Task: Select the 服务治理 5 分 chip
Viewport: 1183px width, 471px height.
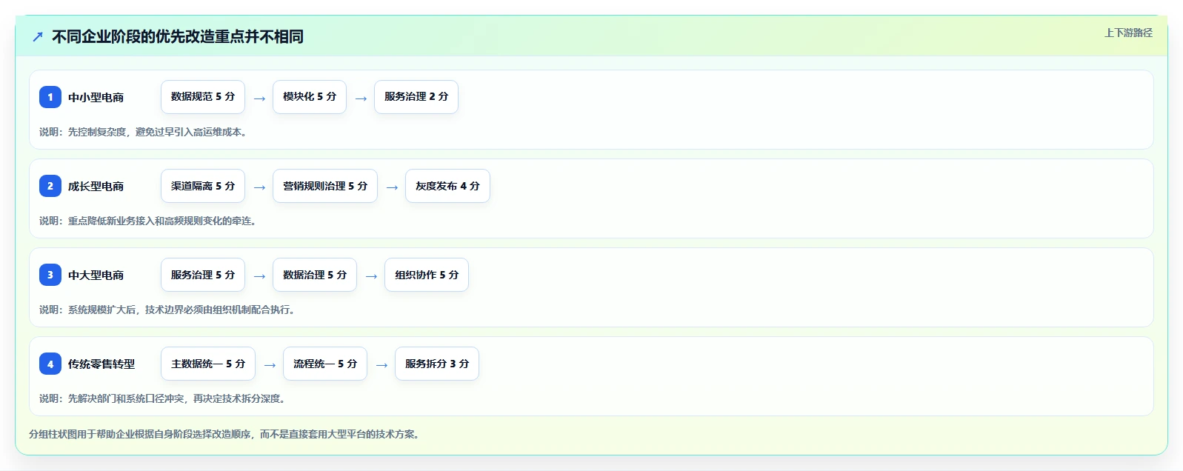Action: pyautogui.click(x=203, y=275)
